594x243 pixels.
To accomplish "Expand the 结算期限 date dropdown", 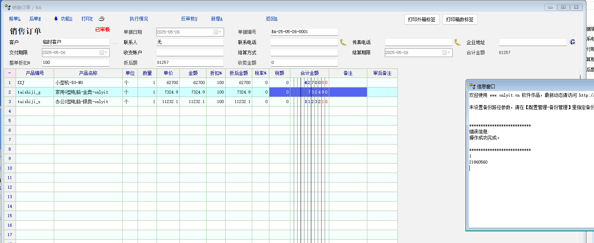I will pyautogui.click(x=447, y=53).
